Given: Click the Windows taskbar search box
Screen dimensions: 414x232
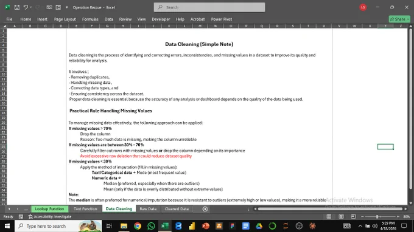Looking at the screenshot, I should pyautogui.click(x=58, y=226).
